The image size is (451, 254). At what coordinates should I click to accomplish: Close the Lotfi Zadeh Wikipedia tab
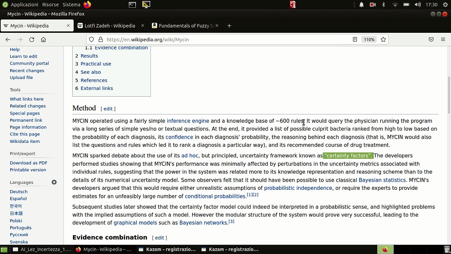point(142,26)
